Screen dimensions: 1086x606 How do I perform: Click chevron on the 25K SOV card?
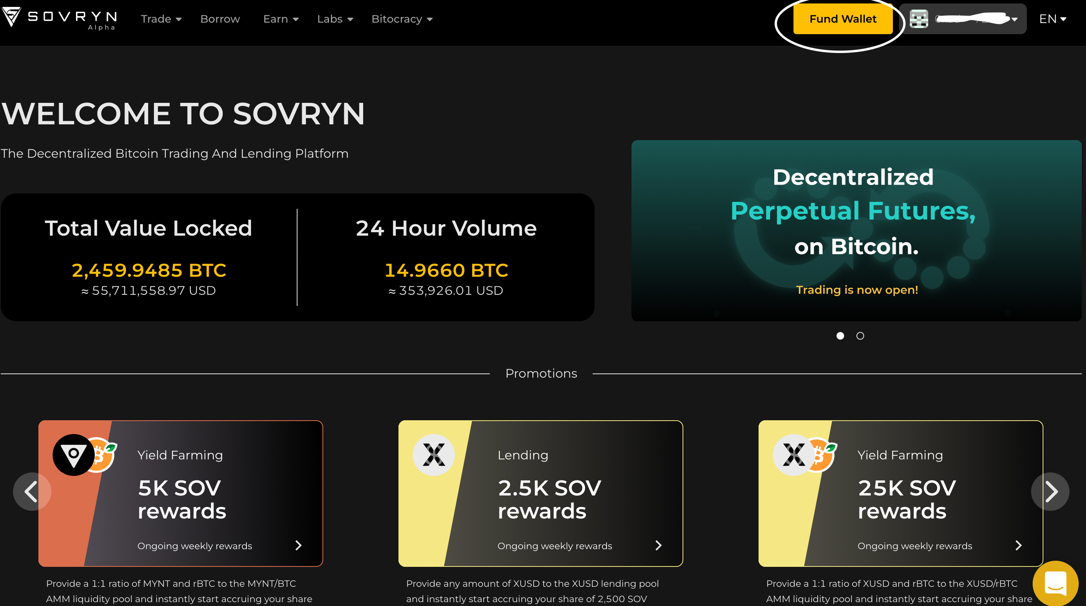pyautogui.click(x=1018, y=545)
